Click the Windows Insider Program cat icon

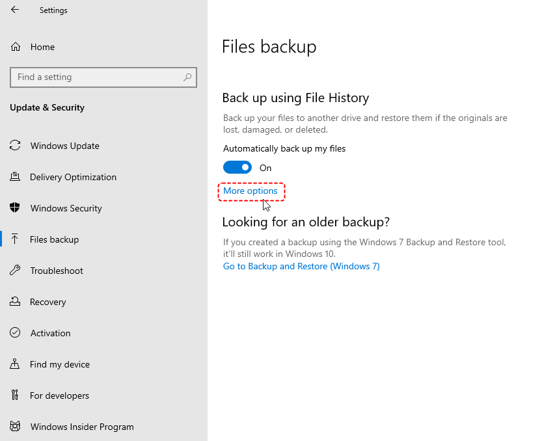(15, 426)
